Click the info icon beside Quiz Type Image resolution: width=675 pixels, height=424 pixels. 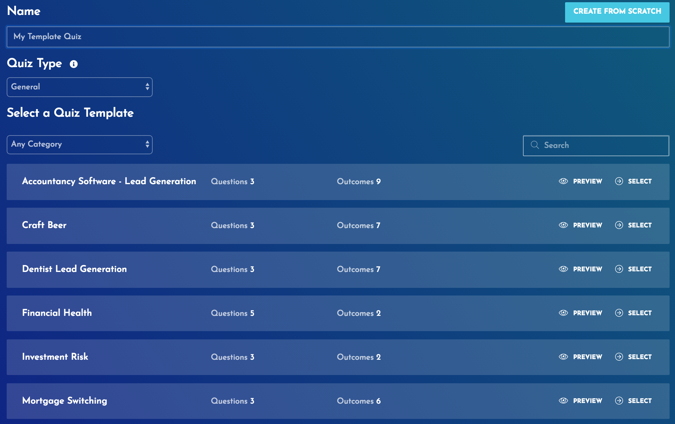74,65
